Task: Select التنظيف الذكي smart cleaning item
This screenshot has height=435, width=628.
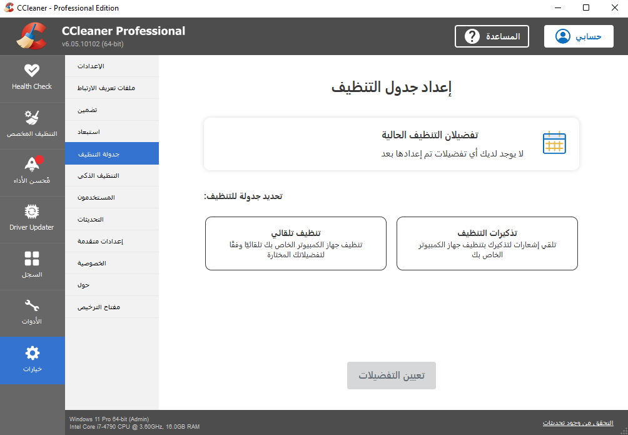Action: click(x=112, y=176)
